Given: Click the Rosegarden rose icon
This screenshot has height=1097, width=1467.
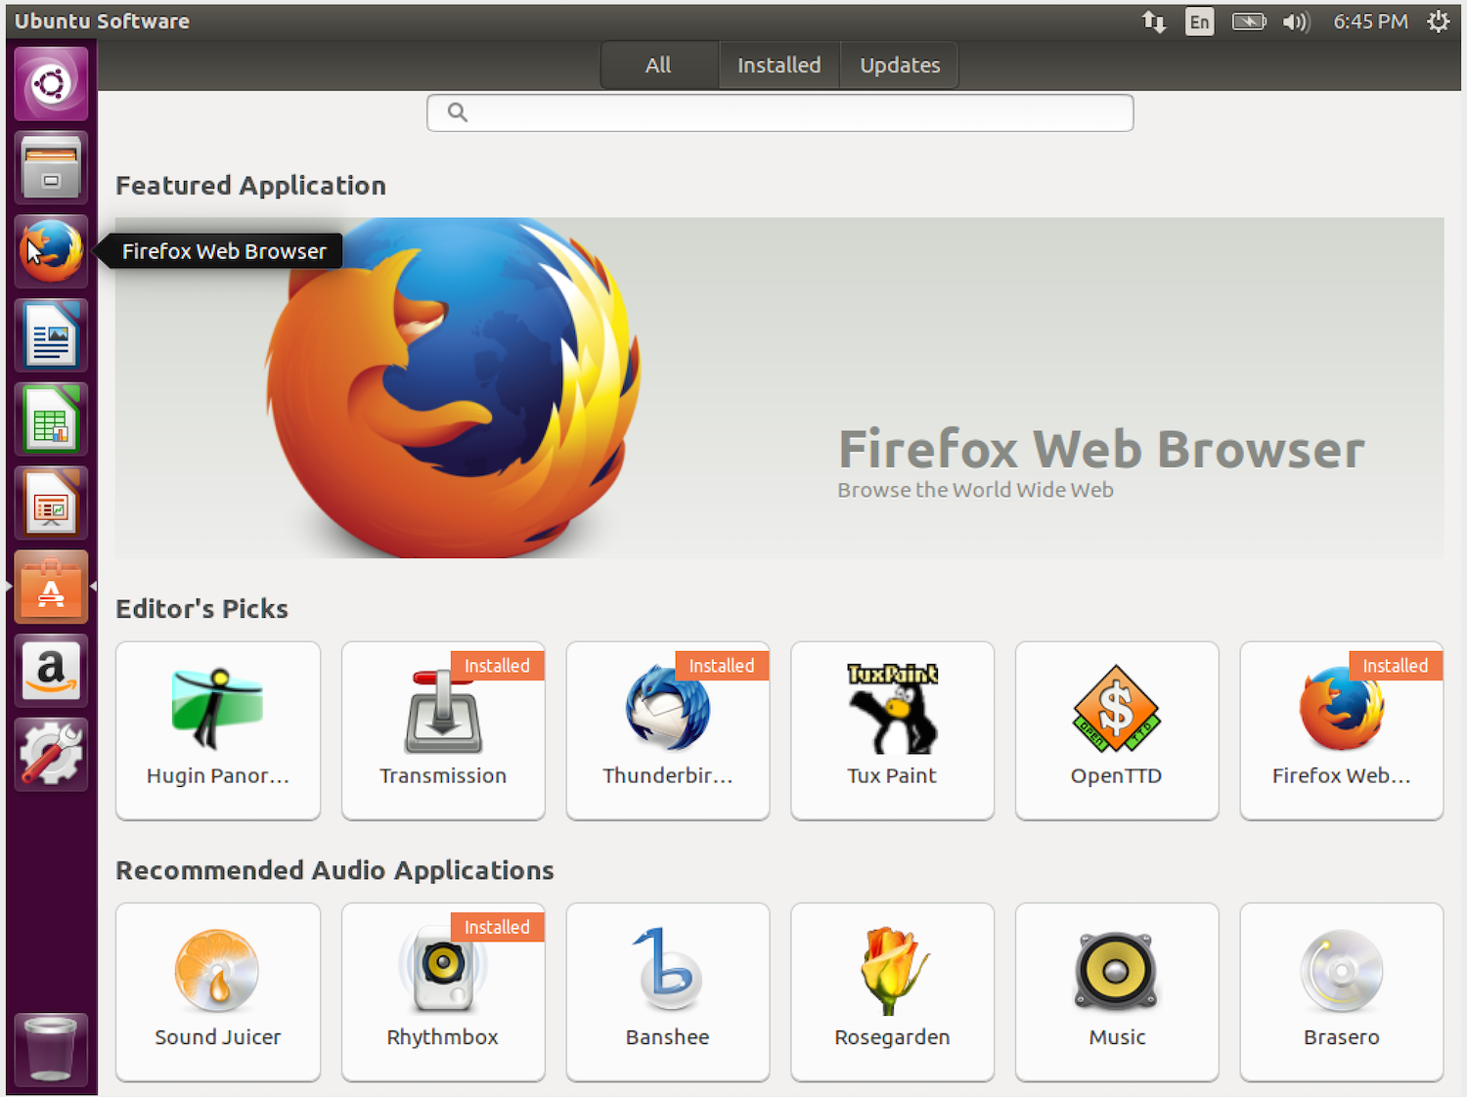Looking at the screenshot, I should click(892, 970).
